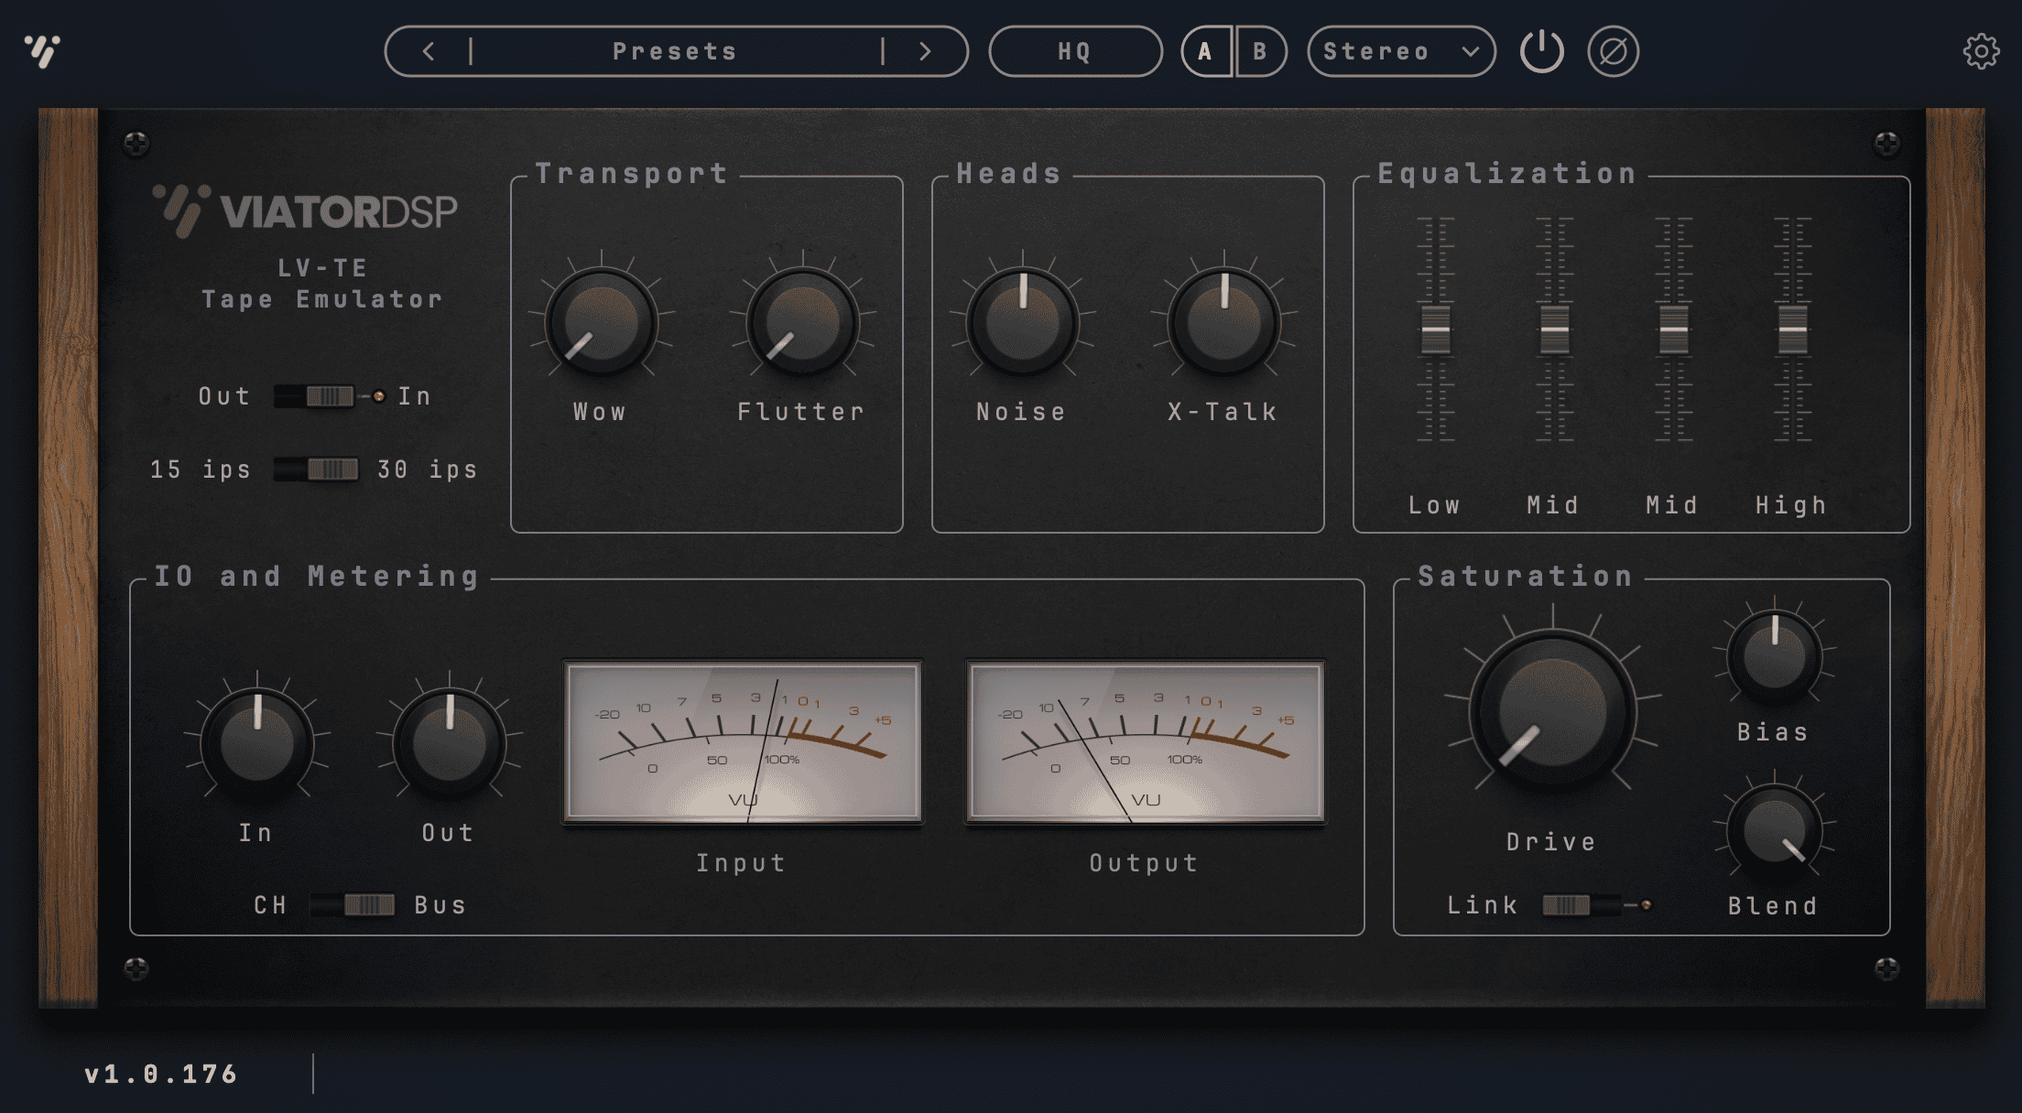This screenshot has height=1113, width=2022.
Task: Go to previous preset with left arrow
Action: click(429, 51)
